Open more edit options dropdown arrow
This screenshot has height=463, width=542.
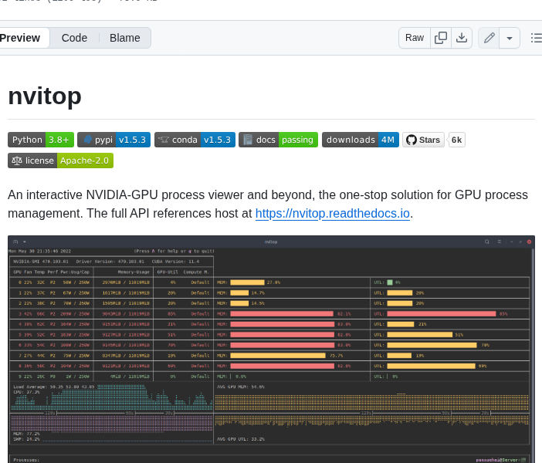coord(510,38)
